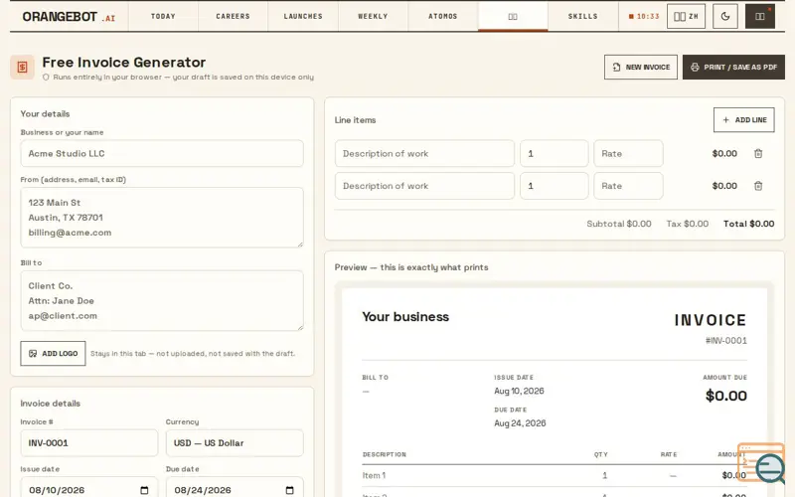Viewport: 795px width, 497px height.
Task: Click first line quantity field
Action: (x=555, y=153)
